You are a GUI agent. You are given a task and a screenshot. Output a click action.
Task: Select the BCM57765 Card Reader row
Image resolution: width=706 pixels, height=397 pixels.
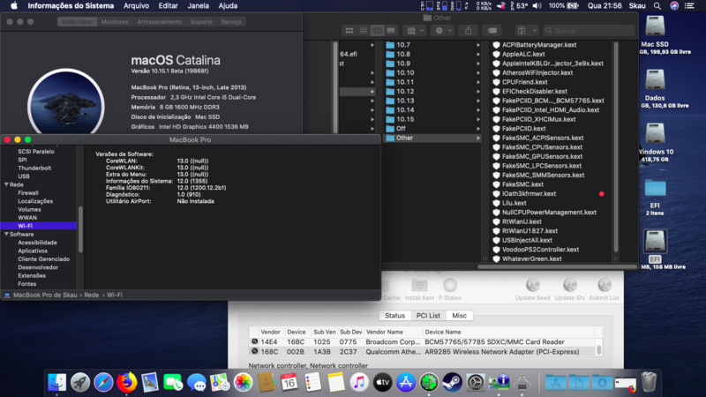pos(424,342)
